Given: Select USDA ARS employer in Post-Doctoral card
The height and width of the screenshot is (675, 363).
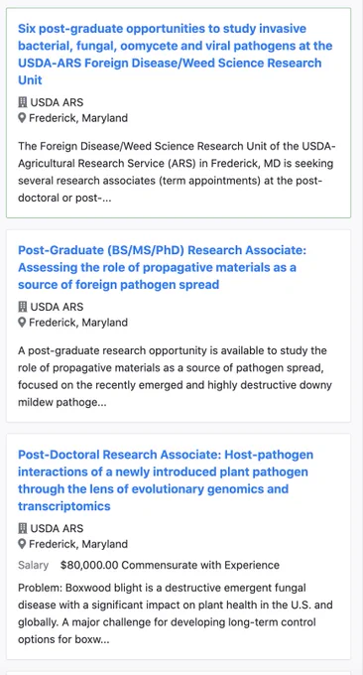Looking at the screenshot, I should click(57, 529).
